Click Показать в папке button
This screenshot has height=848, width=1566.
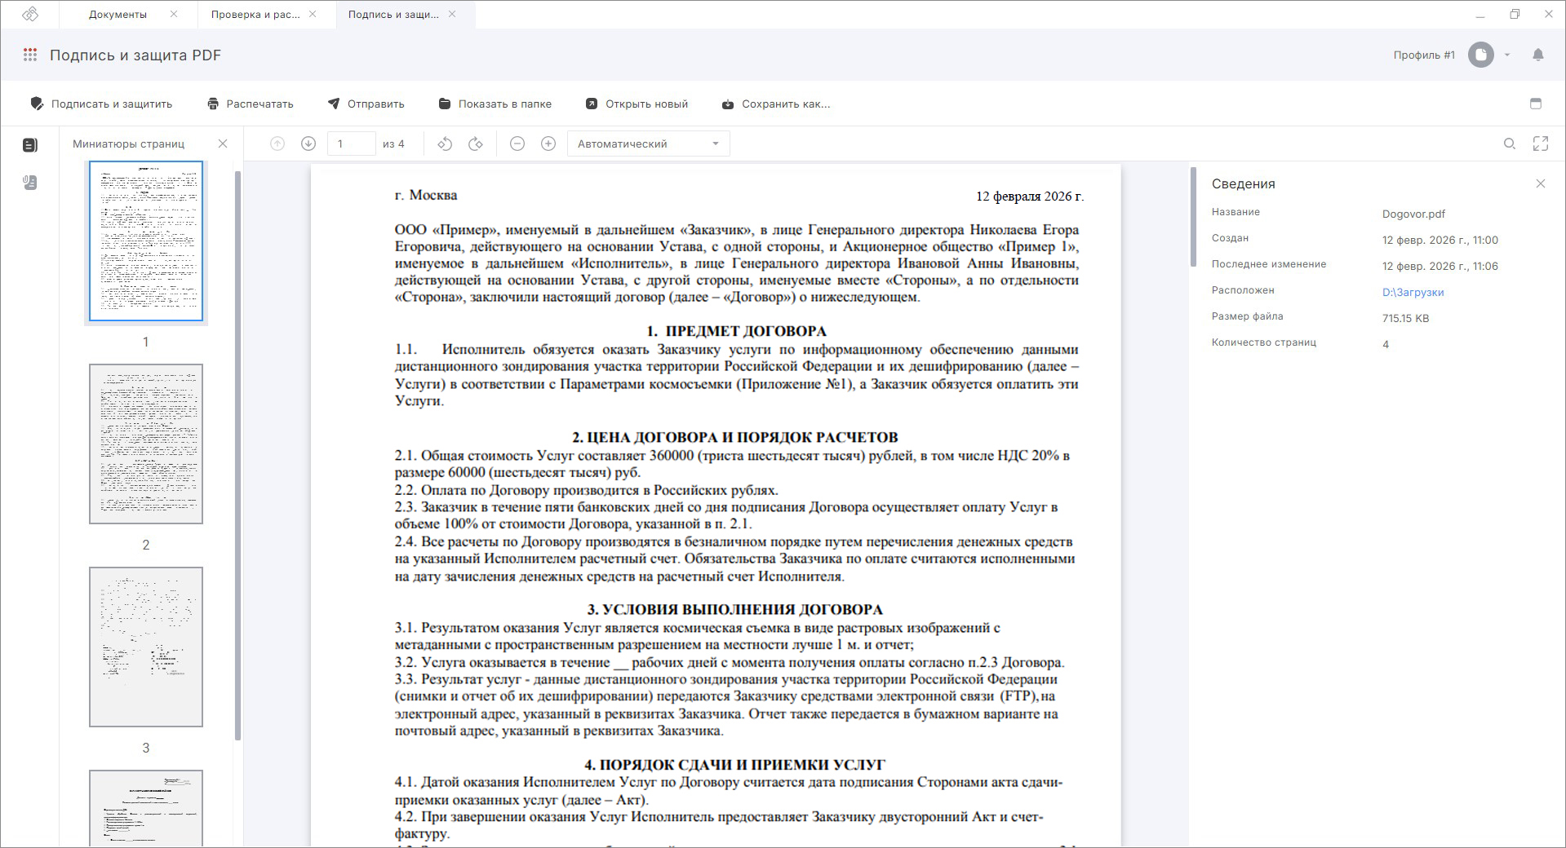coord(495,104)
